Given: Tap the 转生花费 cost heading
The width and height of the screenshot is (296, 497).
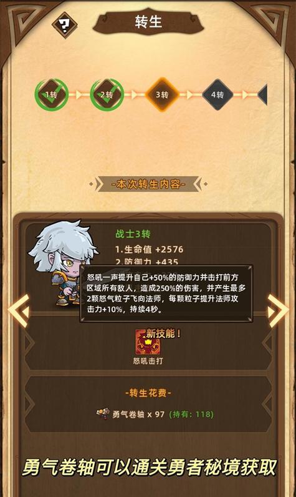Looking at the screenshot, I should [x=148, y=393].
